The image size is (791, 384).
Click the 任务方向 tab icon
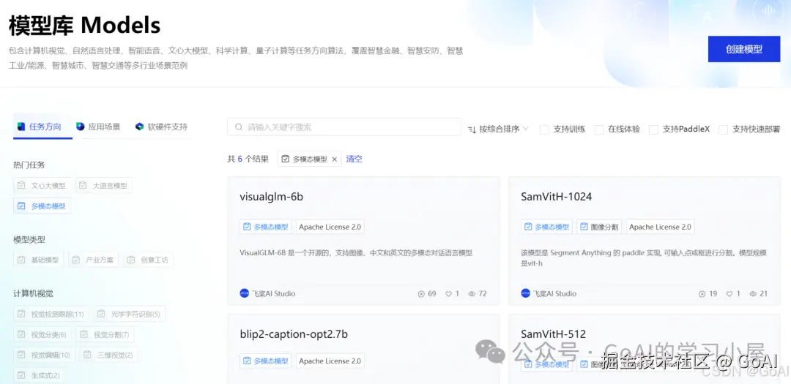click(x=21, y=127)
